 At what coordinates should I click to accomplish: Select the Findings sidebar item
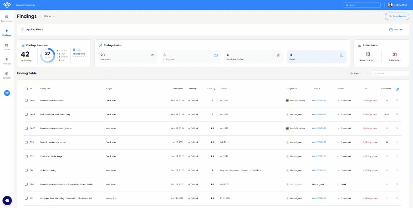pos(7,33)
